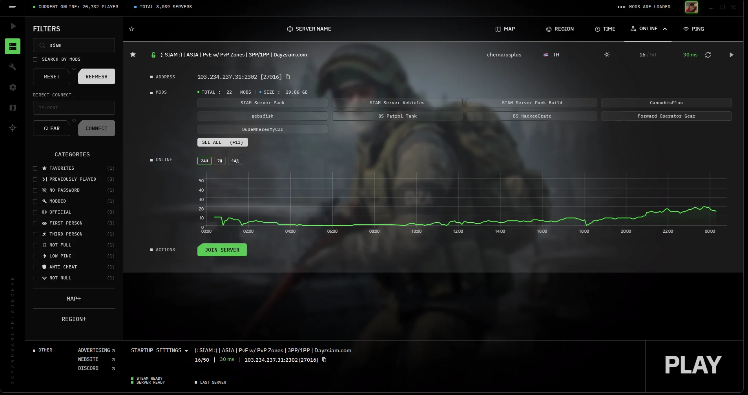Viewport: 748px width, 395px height.
Task: Collapse the Categories section
Action: tap(74, 154)
